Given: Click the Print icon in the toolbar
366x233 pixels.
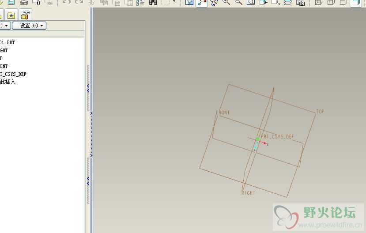Looking at the screenshot, I should pos(24,2).
